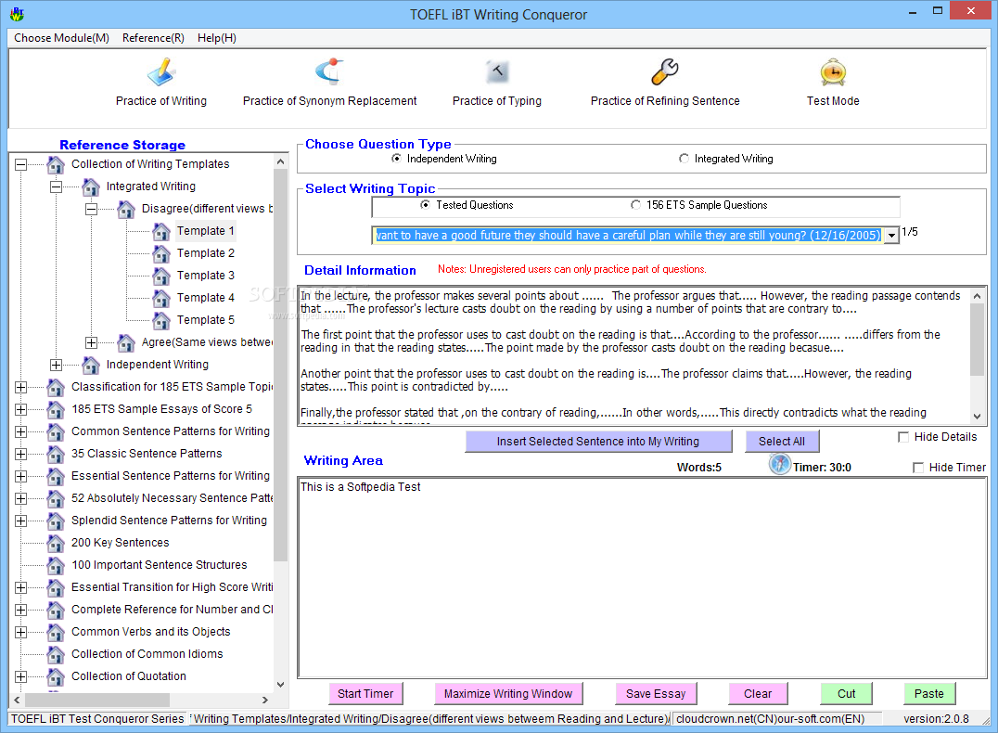Viewport: 998px width, 733px height.
Task: Click the green Cut button
Action: (846, 693)
